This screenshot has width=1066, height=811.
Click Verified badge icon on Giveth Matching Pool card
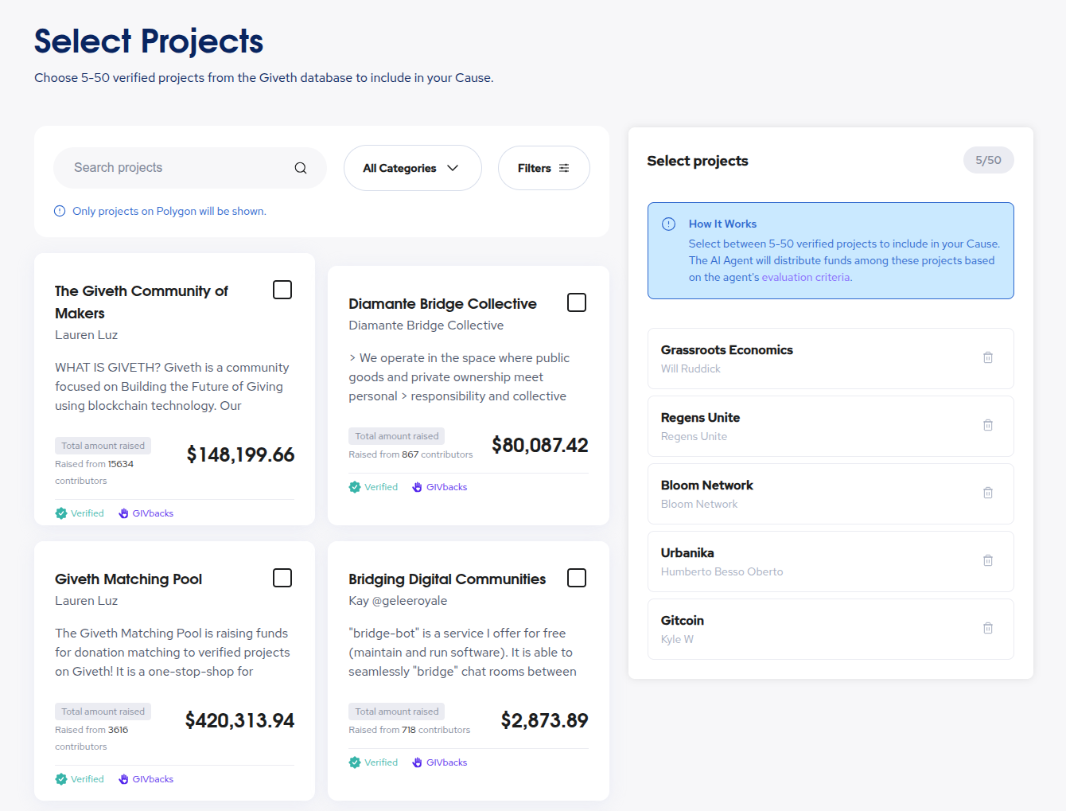[x=61, y=779]
